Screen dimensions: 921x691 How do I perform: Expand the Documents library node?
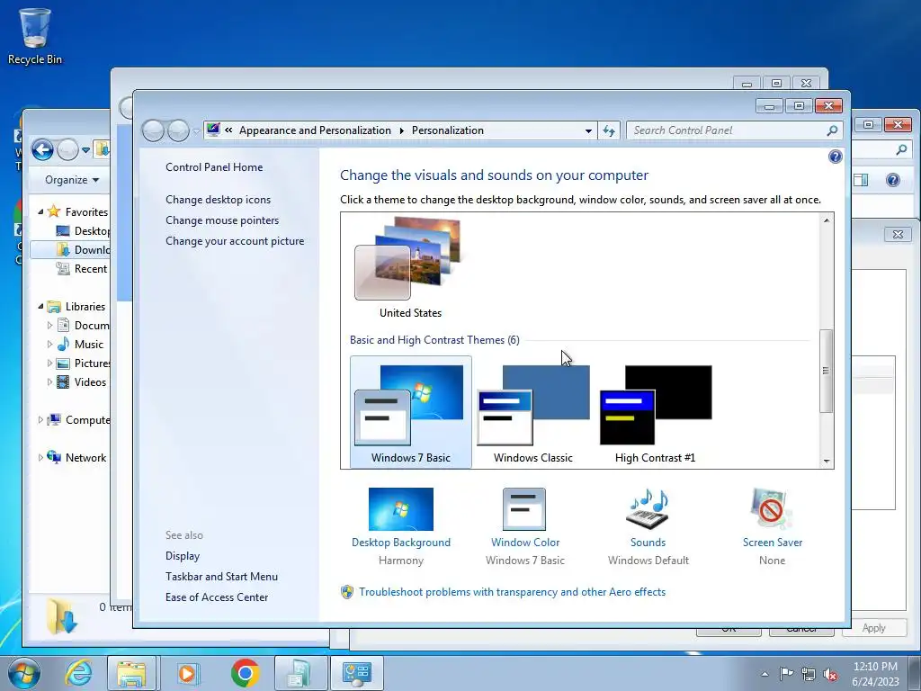[49, 325]
